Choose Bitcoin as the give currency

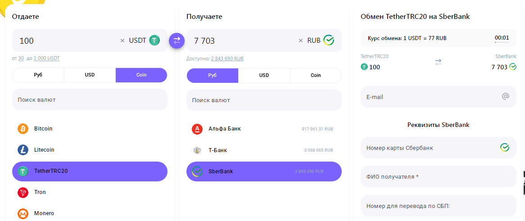tap(90, 129)
